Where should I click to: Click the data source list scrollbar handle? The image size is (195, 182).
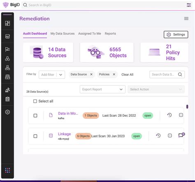click(x=187, y=106)
